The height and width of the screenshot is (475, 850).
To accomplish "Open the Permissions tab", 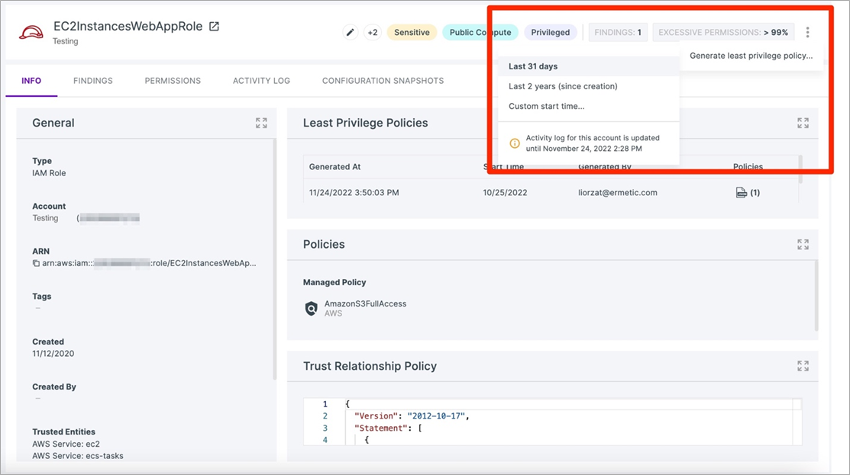I will click(x=173, y=81).
